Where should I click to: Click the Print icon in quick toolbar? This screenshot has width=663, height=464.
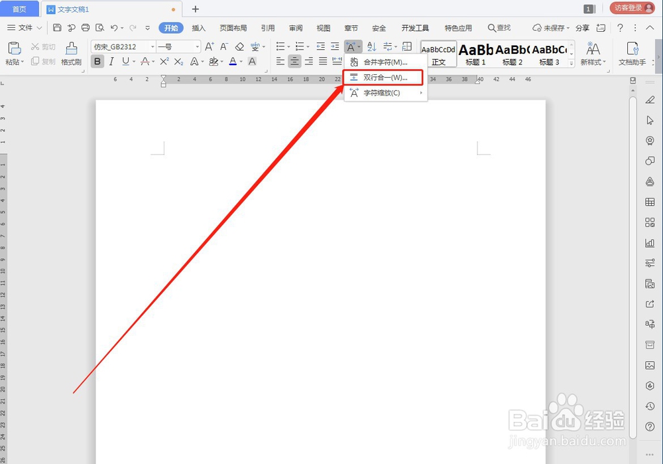click(x=86, y=28)
